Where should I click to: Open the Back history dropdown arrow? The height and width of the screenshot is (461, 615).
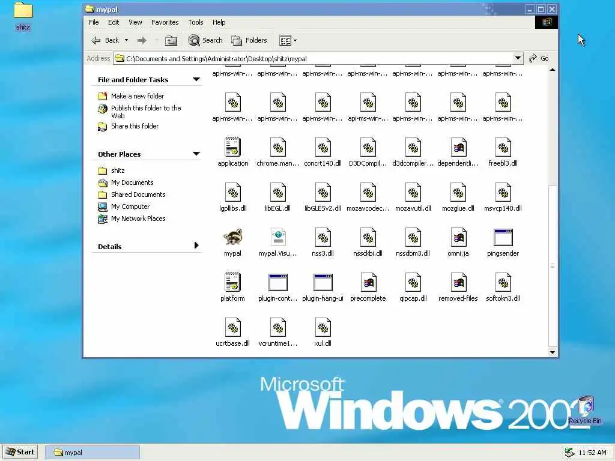click(126, 40)
